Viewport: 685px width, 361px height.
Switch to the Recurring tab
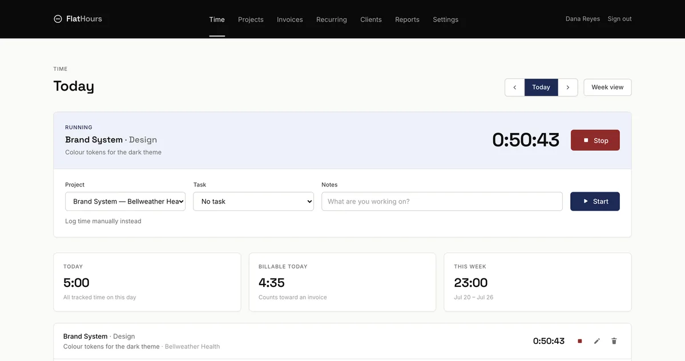coord(332,19)
